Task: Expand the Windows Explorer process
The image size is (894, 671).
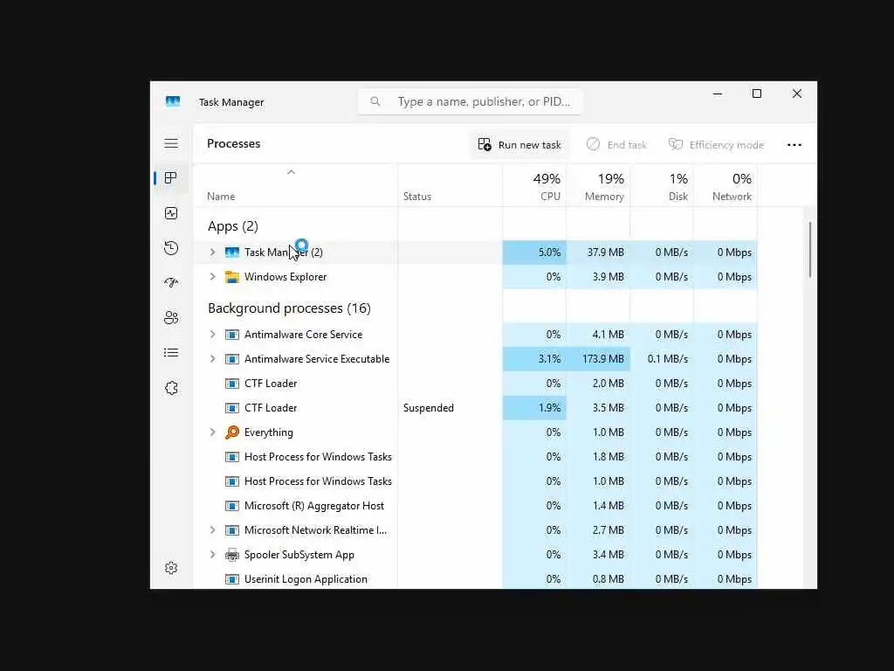Action: pos(213,277)
